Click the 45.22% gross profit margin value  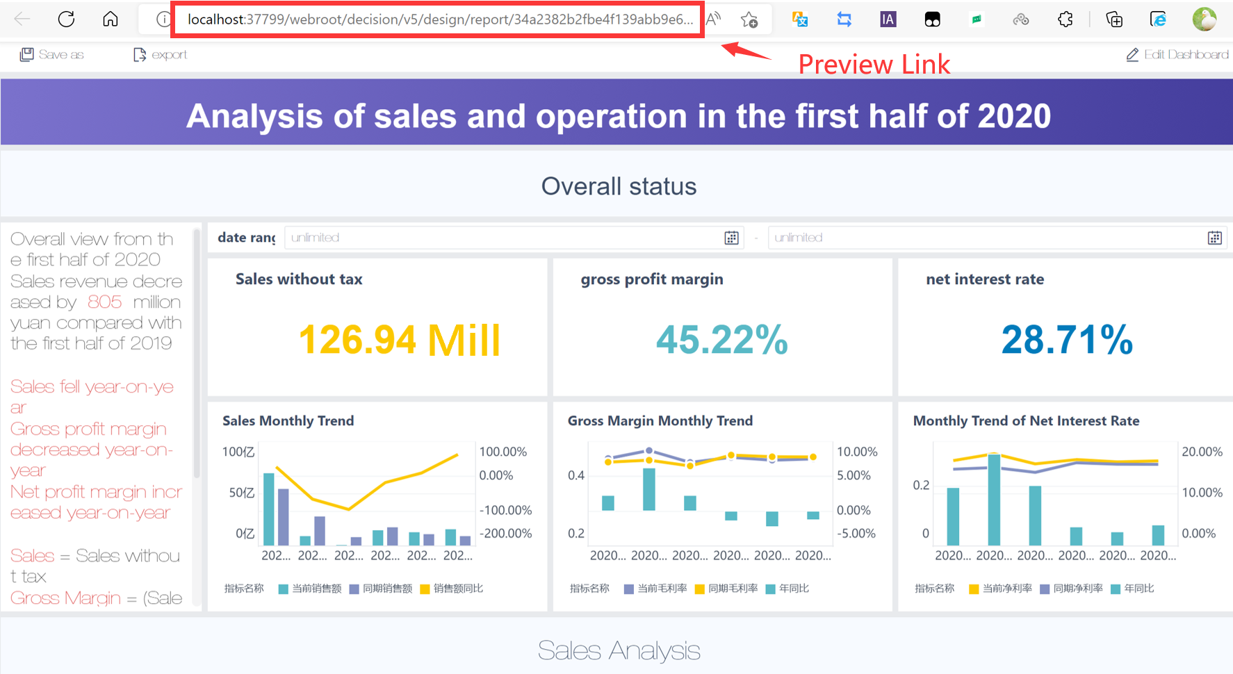[722, 340]
